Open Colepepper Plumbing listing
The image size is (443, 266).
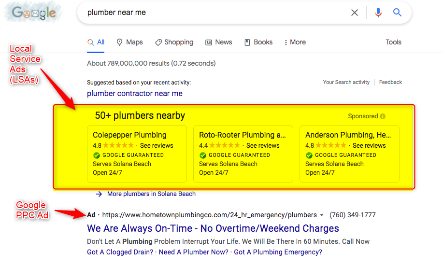[x=129, y=135]
